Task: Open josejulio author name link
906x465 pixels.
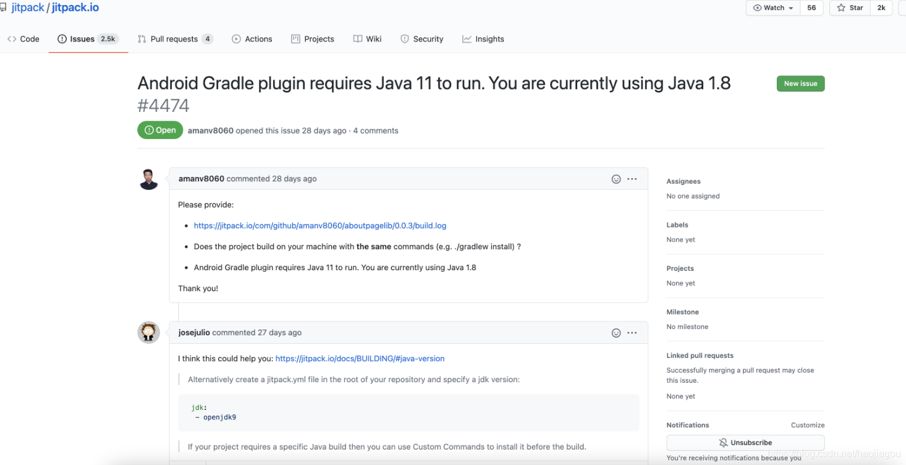Action: [x=194, y=333]
